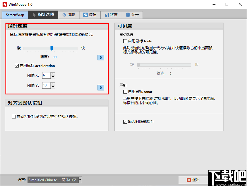Increase 阈值 X with the up arrow
This screenshot has width=247, height=186.
[53, 74]
